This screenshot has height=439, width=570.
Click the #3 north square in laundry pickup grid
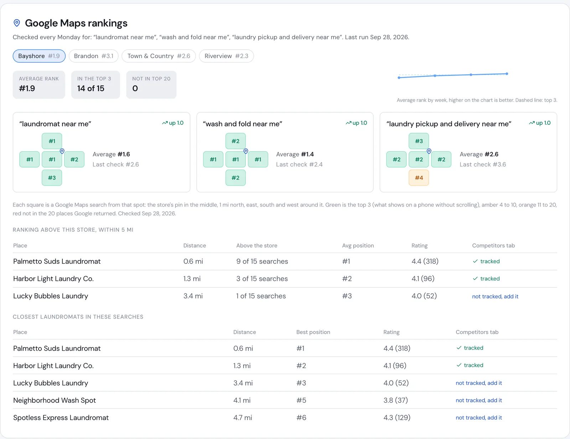click(419, 141)
